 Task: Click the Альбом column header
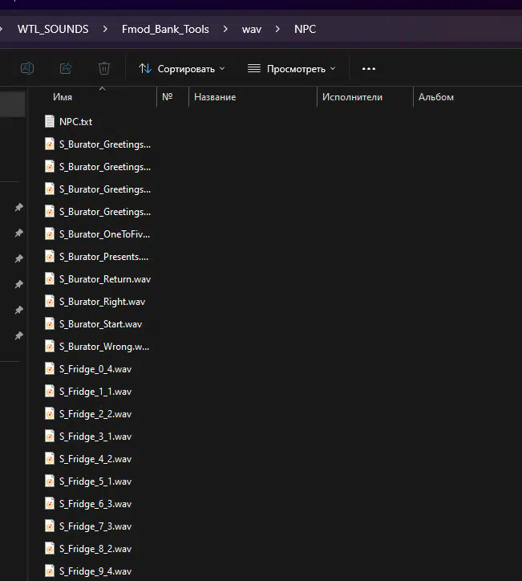click(x=436, y=97)
